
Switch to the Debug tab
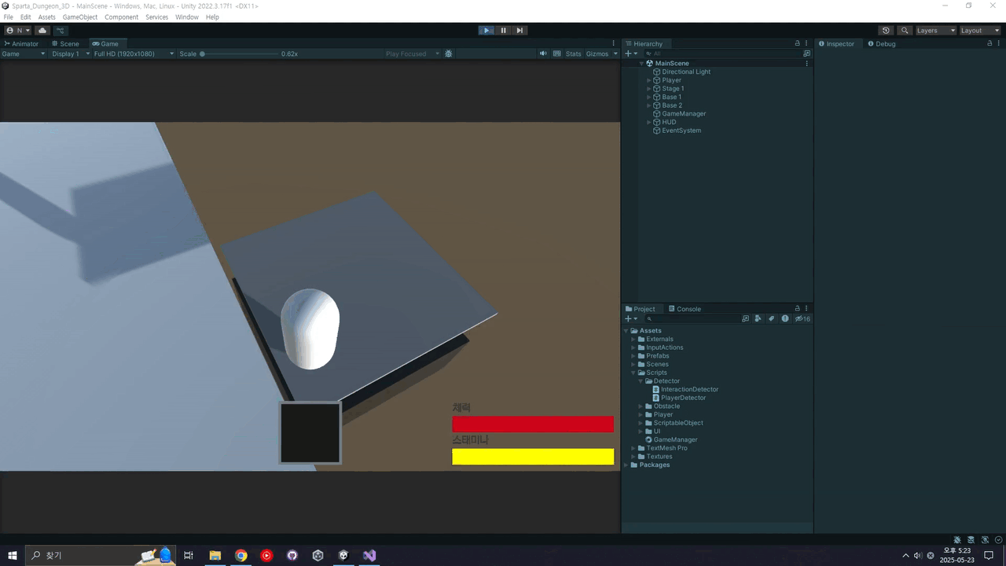[881, 44]
